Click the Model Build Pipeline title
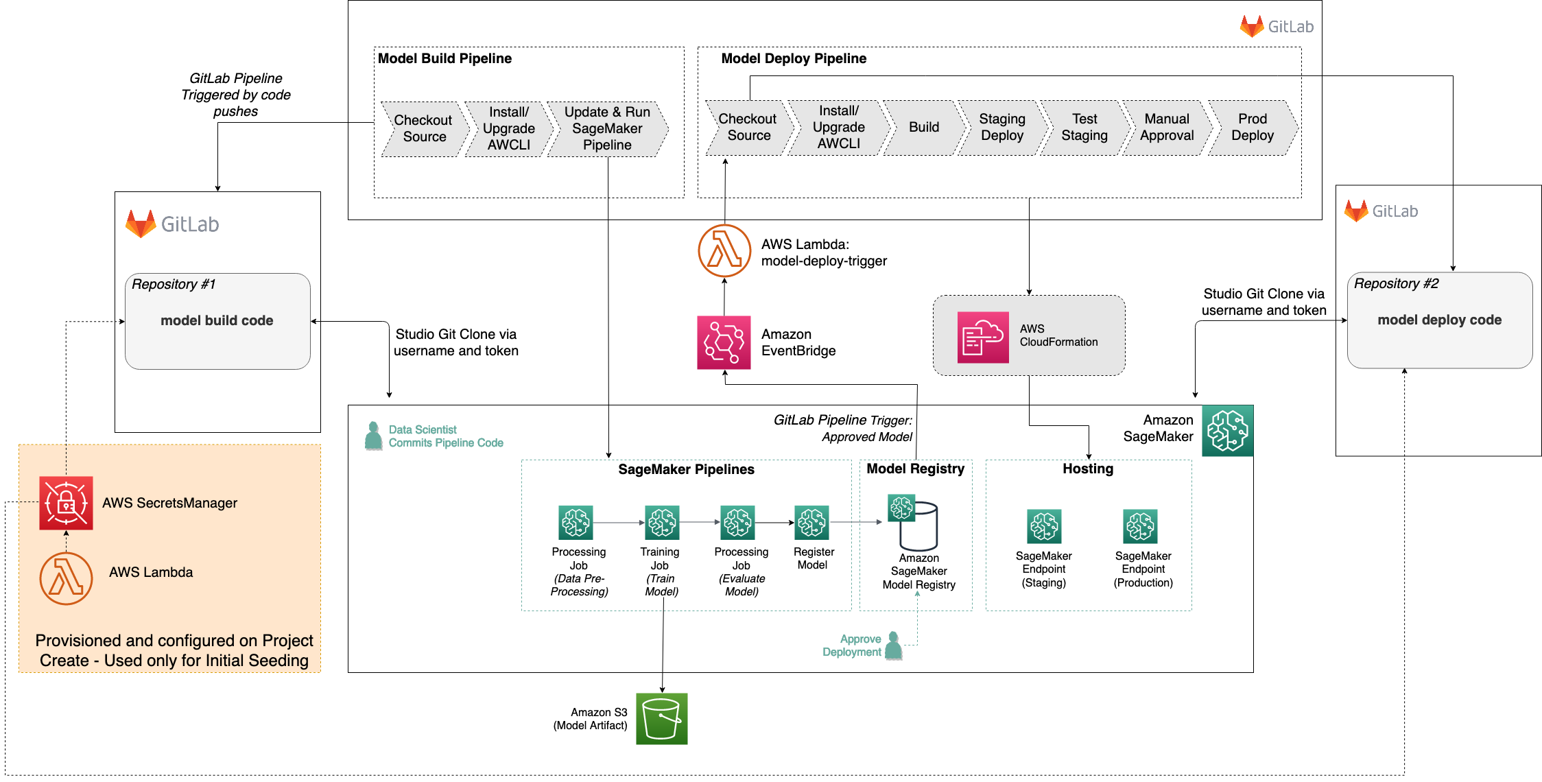This screenshot has width=1542, height=782. [x=444, y=58]
